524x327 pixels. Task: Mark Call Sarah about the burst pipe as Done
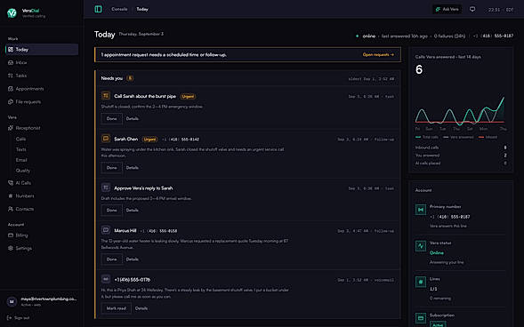coord(111,118)
